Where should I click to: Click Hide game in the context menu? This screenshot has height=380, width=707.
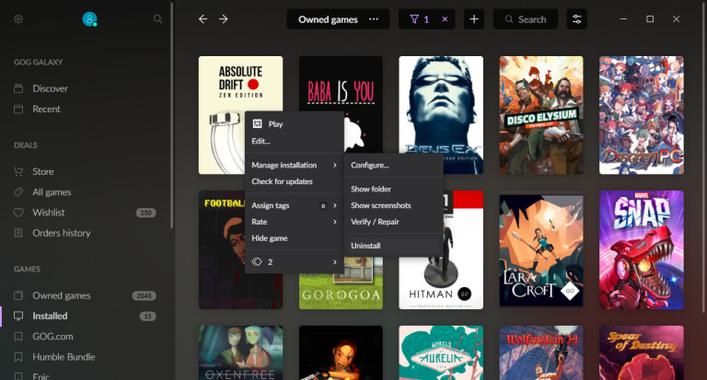[270, 238]
